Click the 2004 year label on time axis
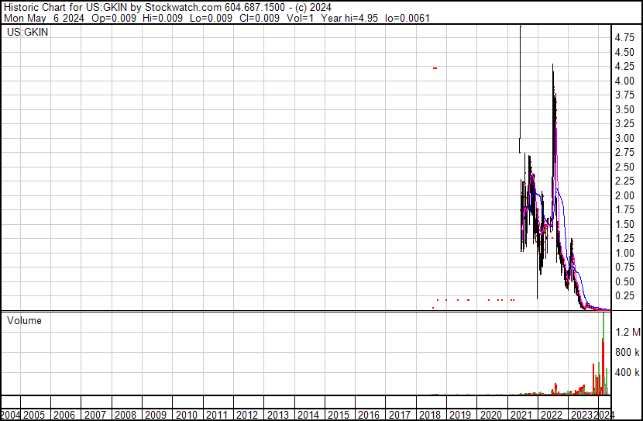643x421 pixels. coord(11,415)
